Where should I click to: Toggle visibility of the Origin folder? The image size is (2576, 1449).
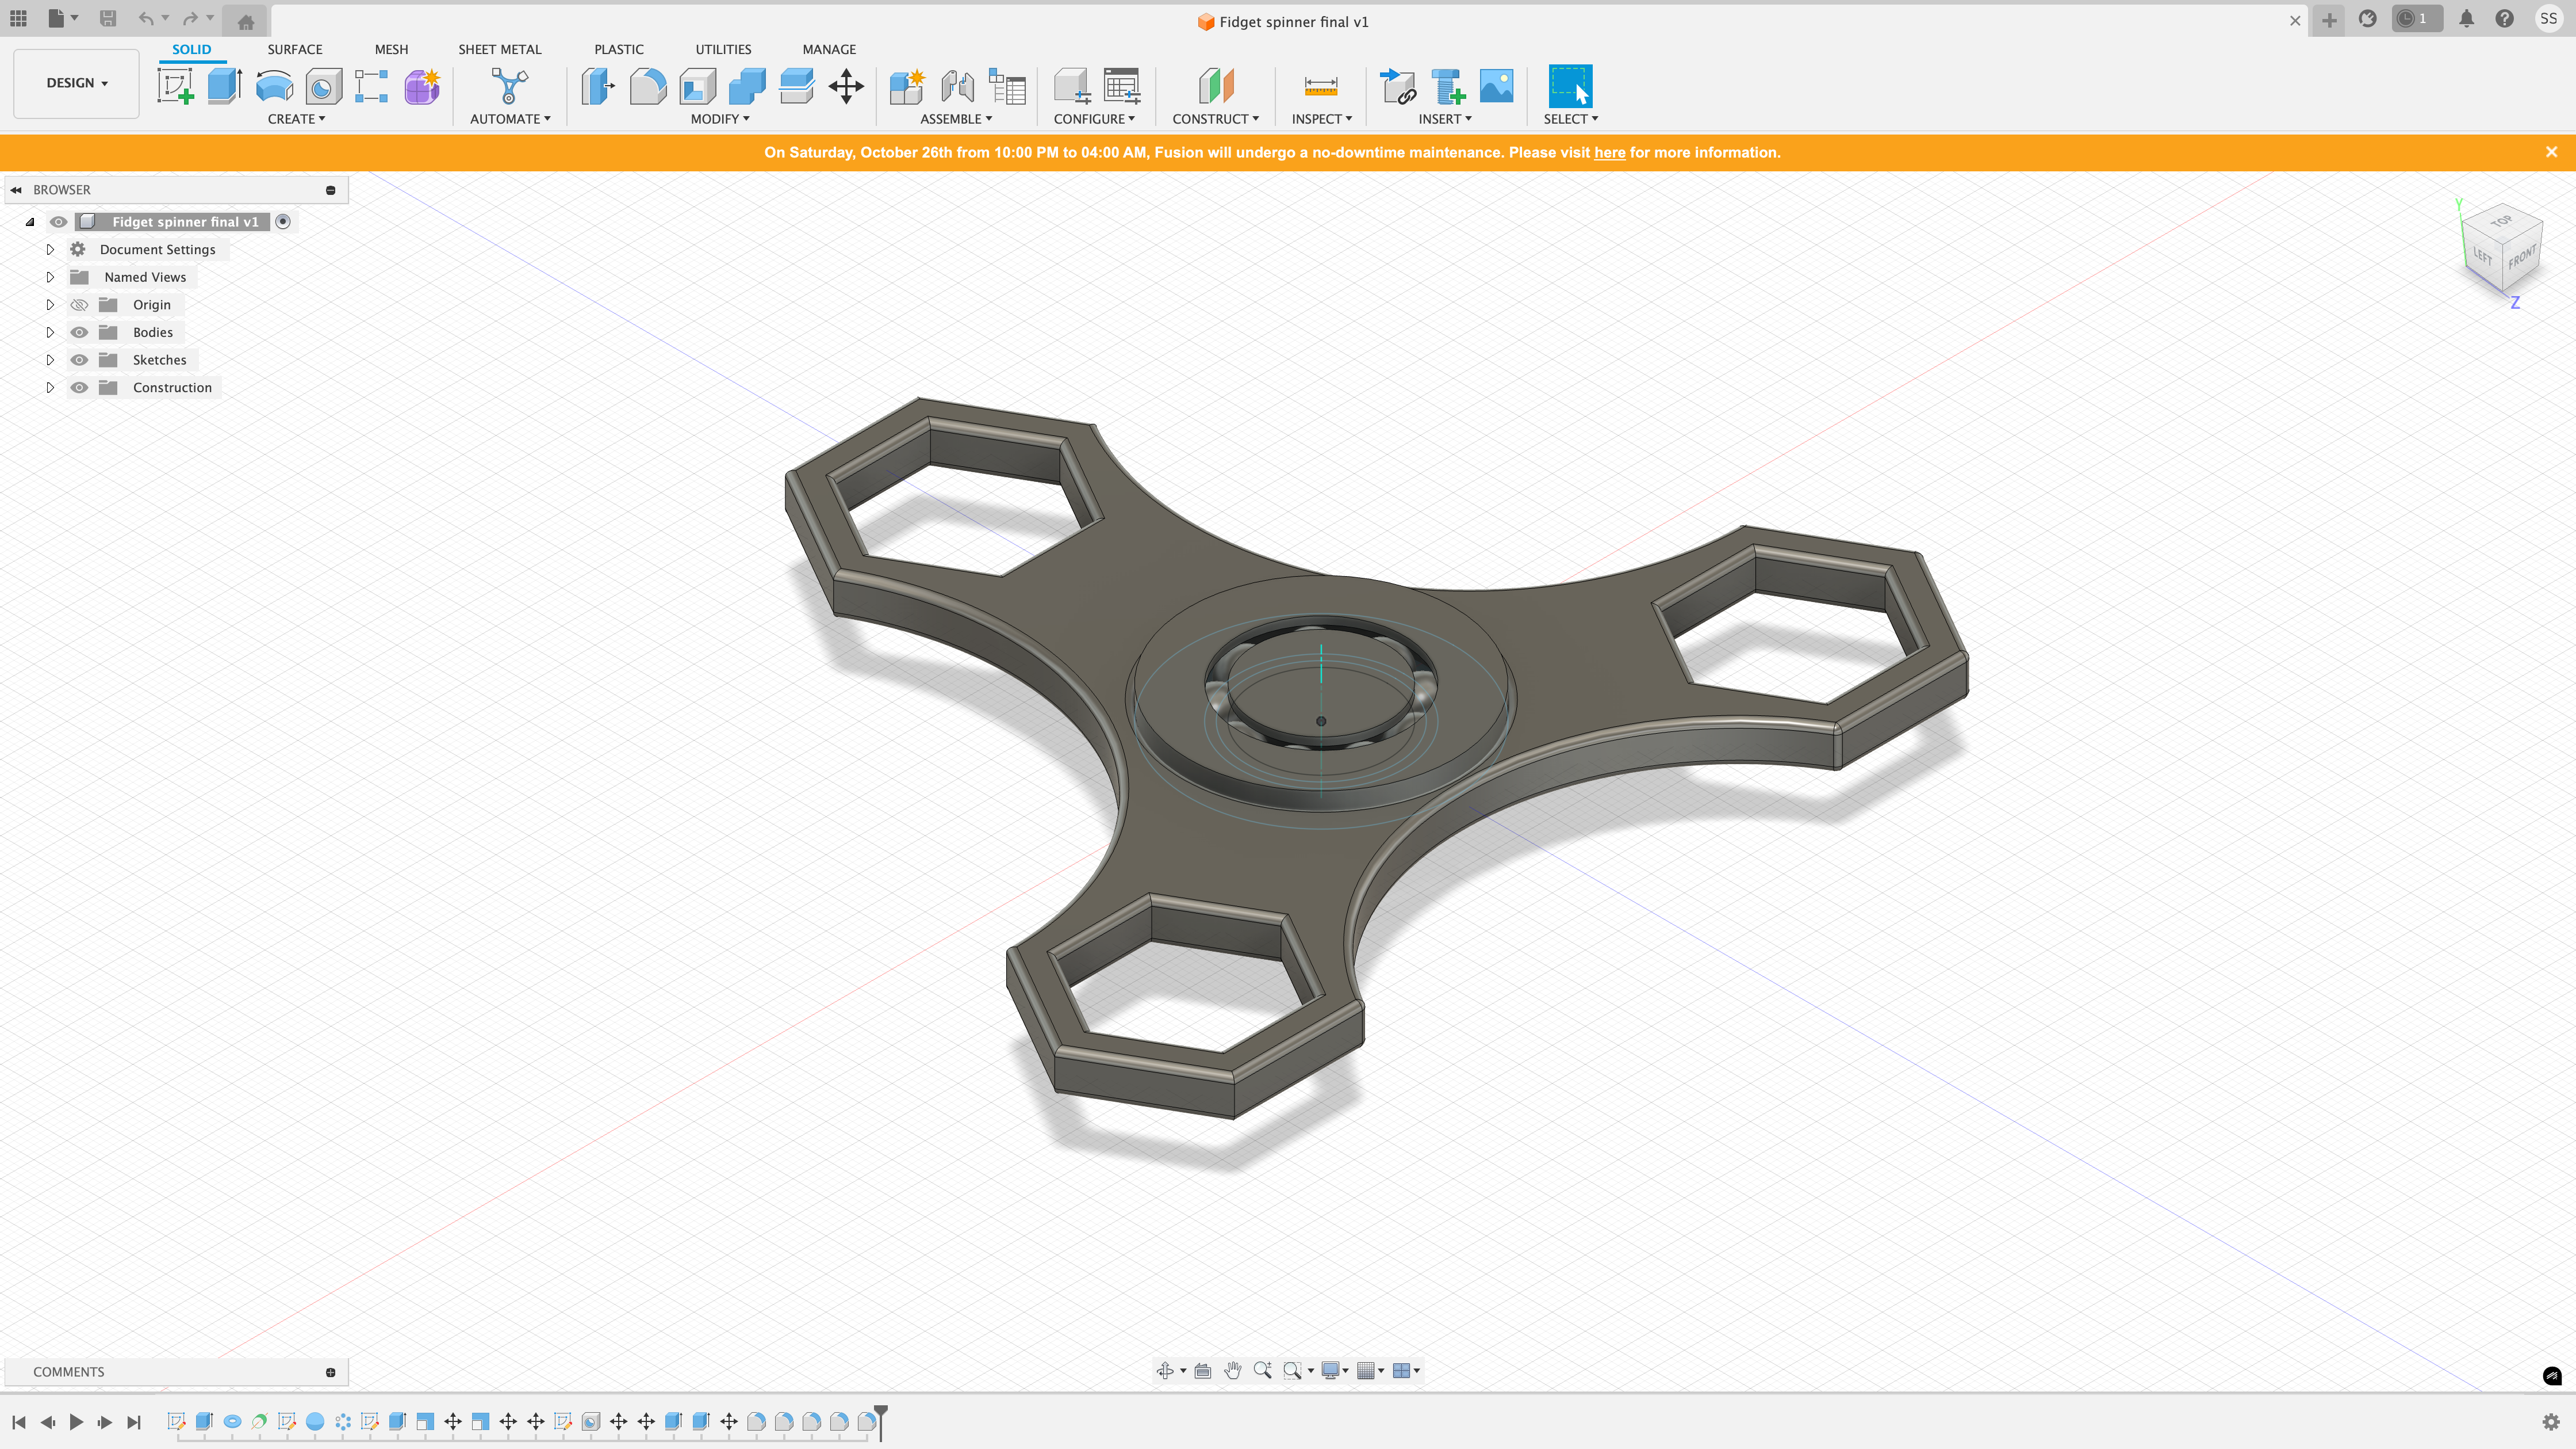[79, 305]
